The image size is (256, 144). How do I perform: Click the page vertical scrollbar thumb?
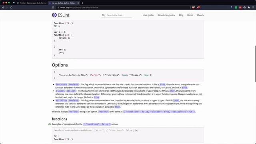(x=255, y=64)
